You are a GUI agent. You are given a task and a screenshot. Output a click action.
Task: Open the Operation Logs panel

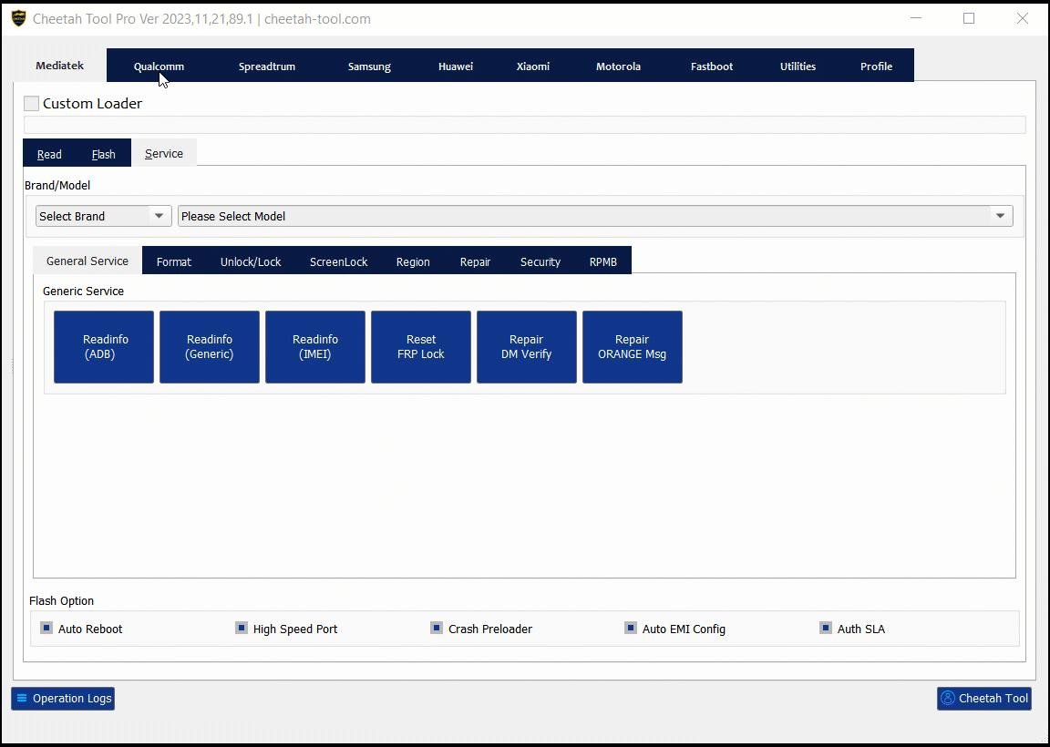tap(62, 698)
